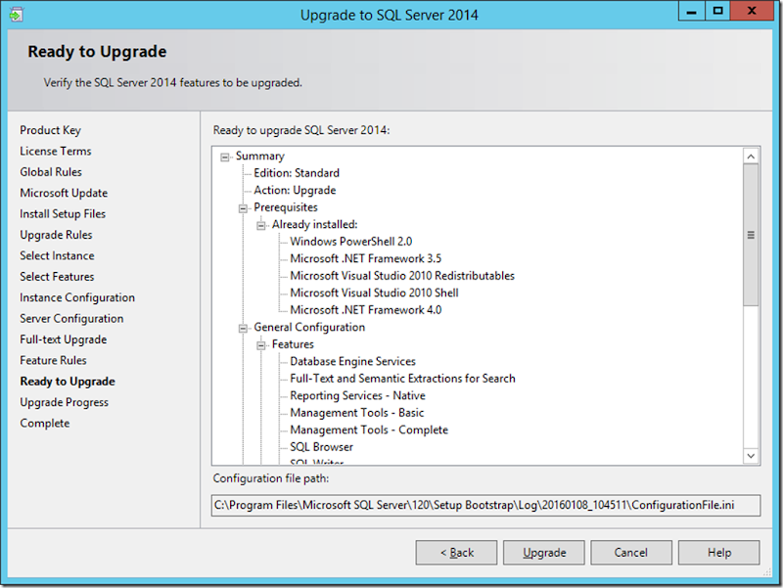
Task: Click the Configuration file path field
Action: tap(485, 505)
